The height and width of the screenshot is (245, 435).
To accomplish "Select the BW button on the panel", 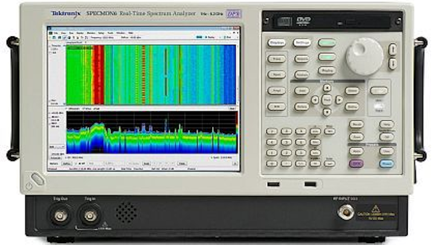I will click(x=277, y=106).
